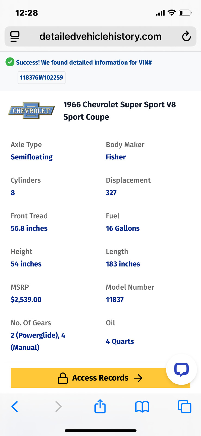201x436 pixels.
Task: Click the green success checkmark icon
Action: (x=10, y=62)
